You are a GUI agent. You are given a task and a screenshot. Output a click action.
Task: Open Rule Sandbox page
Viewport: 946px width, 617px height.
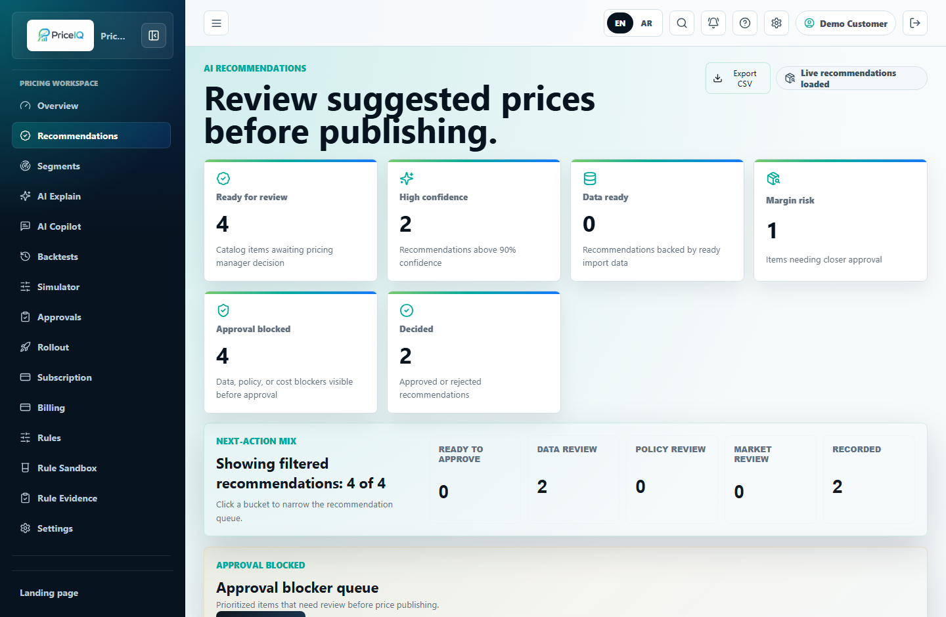tap(91, 468)
